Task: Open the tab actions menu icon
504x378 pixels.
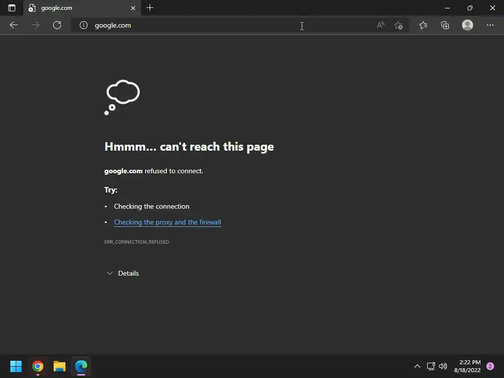Action: coord(12,8)
